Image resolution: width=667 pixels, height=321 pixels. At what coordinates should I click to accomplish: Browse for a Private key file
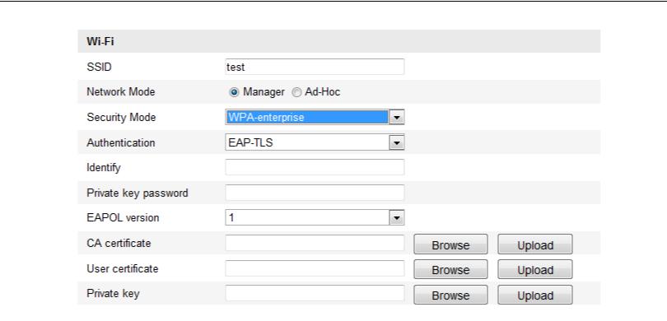coord(450,295)
